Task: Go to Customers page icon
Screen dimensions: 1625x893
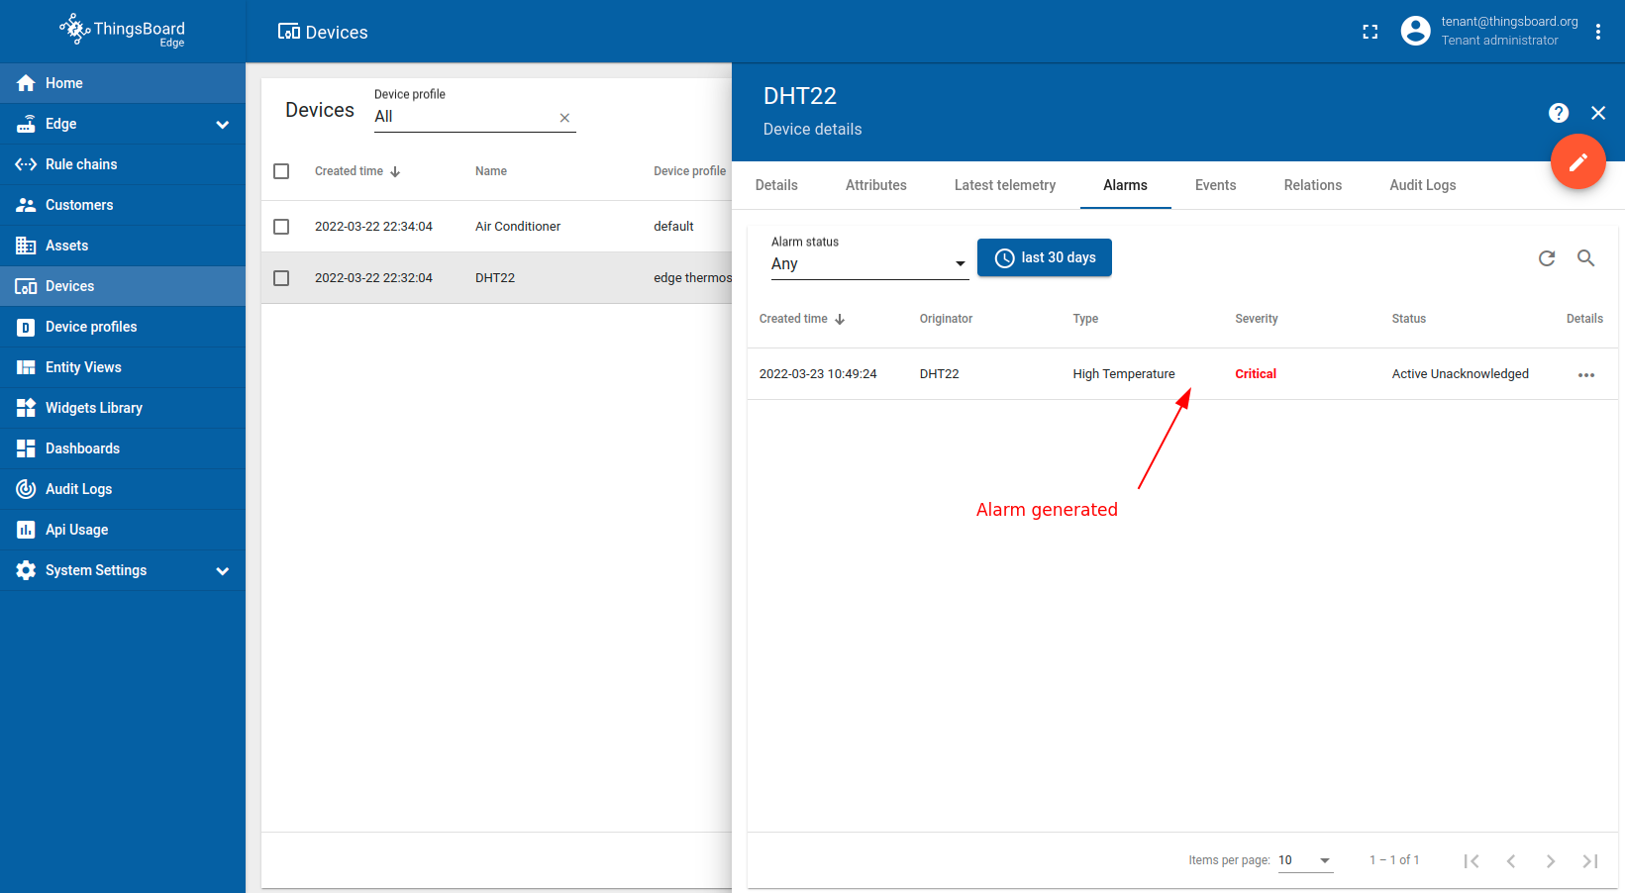Action: click(26, 205)
